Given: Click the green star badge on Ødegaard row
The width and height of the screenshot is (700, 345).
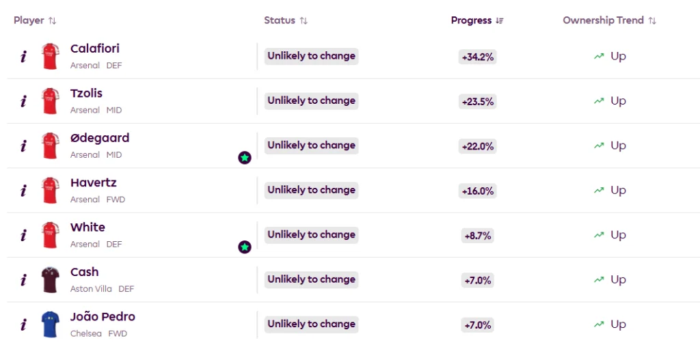Looking at the screenshot, I should pos(245,158).
